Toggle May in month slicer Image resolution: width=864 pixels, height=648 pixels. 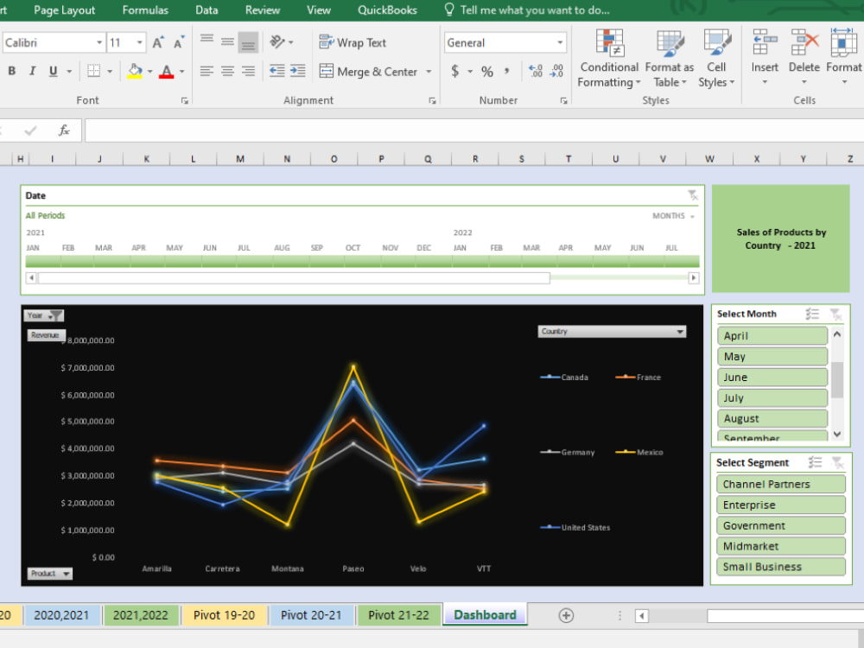pyautogui.click(x=772, y=357)
